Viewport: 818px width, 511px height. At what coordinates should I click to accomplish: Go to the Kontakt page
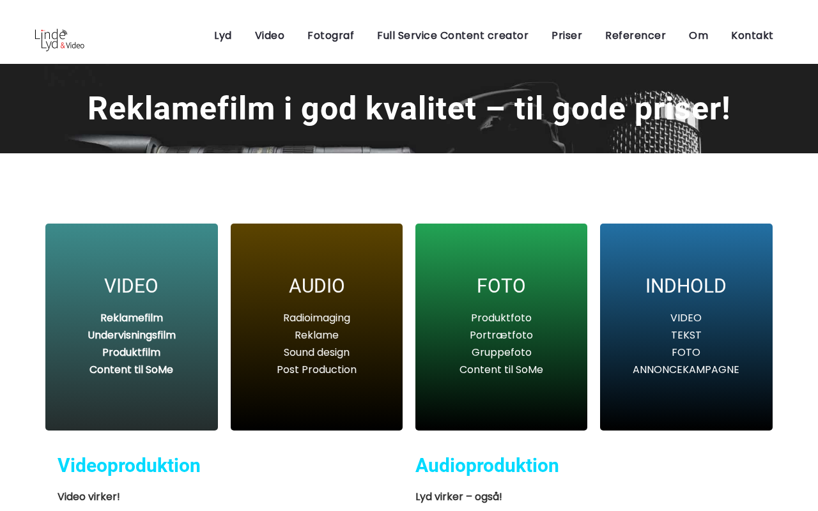(752, 36)
